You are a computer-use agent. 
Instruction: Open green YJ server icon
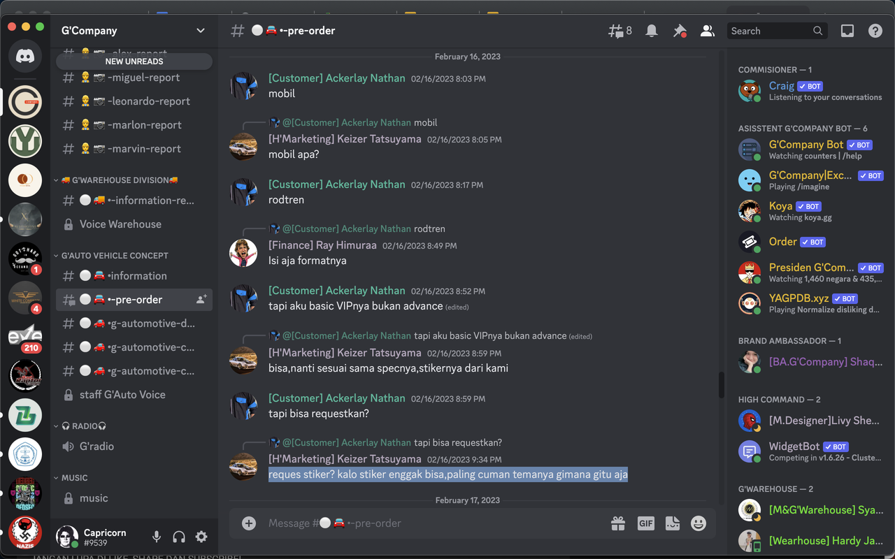(25, 142)
